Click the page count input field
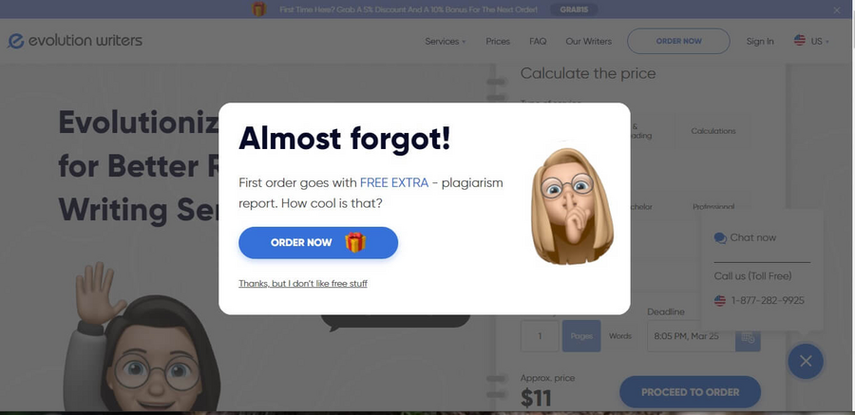The image size is (855, 415). (x=540, y=336)
